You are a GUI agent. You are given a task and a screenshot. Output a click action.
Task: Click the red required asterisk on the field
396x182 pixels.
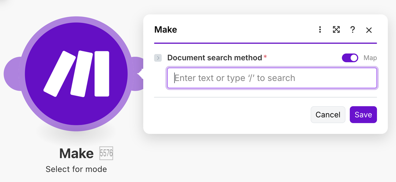tap(265, 57)
